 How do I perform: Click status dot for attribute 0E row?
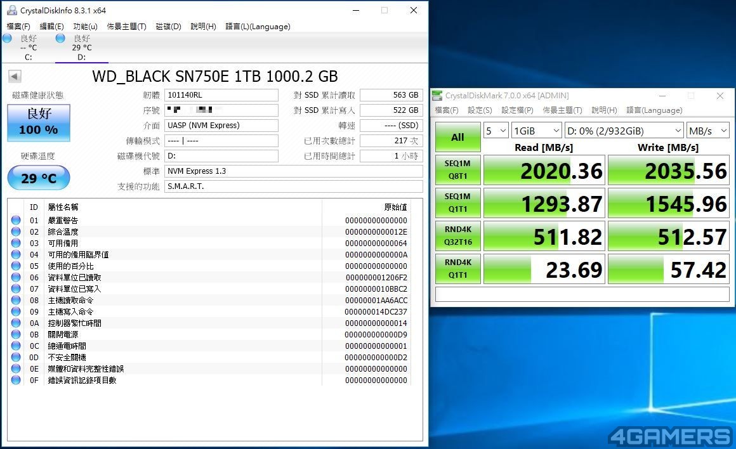coord(16,368)
